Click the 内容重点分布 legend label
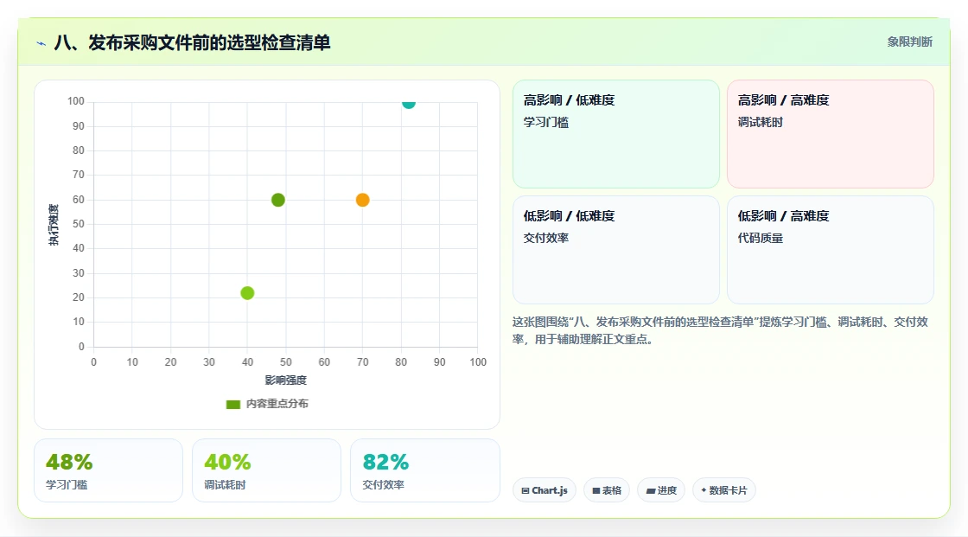This screenshot has height=537, width=968. pos(277,404)
